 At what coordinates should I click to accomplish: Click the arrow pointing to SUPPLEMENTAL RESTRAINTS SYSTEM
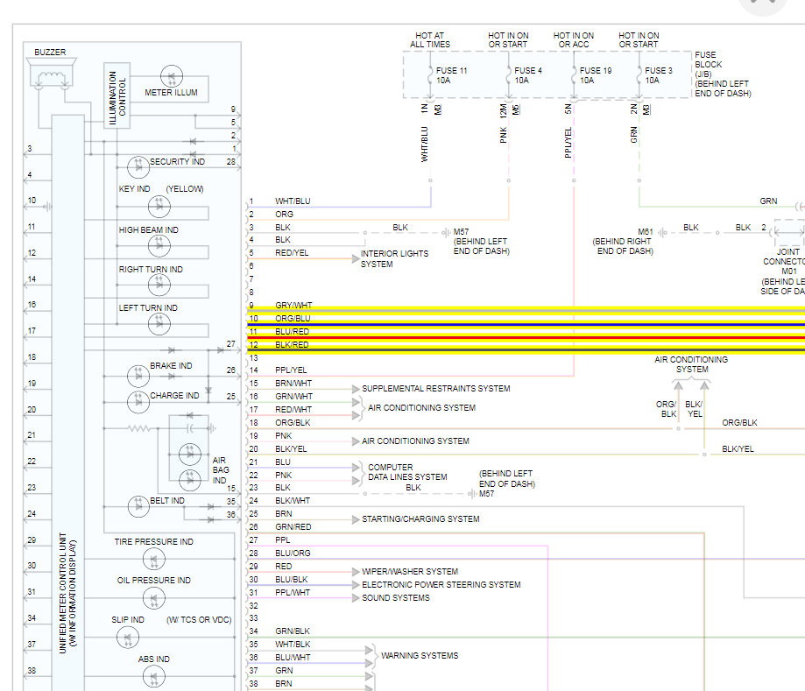(x=356, y=389)
